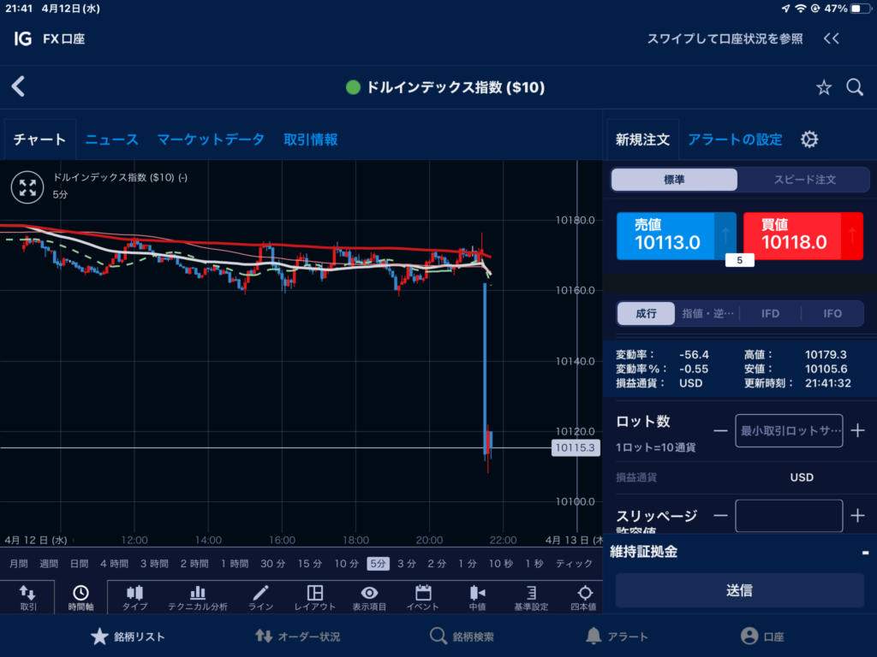Add instrument to favorites with star icon
The height and width of the screenshot is (657, 877).
click(x=823, y=87)
